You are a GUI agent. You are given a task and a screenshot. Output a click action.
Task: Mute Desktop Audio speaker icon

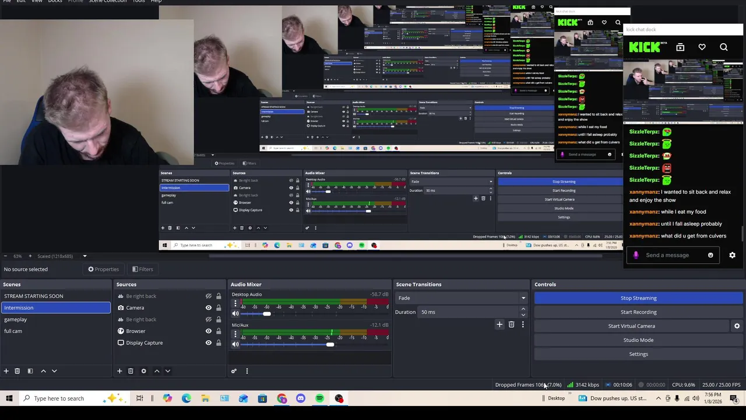pyautogui.click(x=235, y=314)
